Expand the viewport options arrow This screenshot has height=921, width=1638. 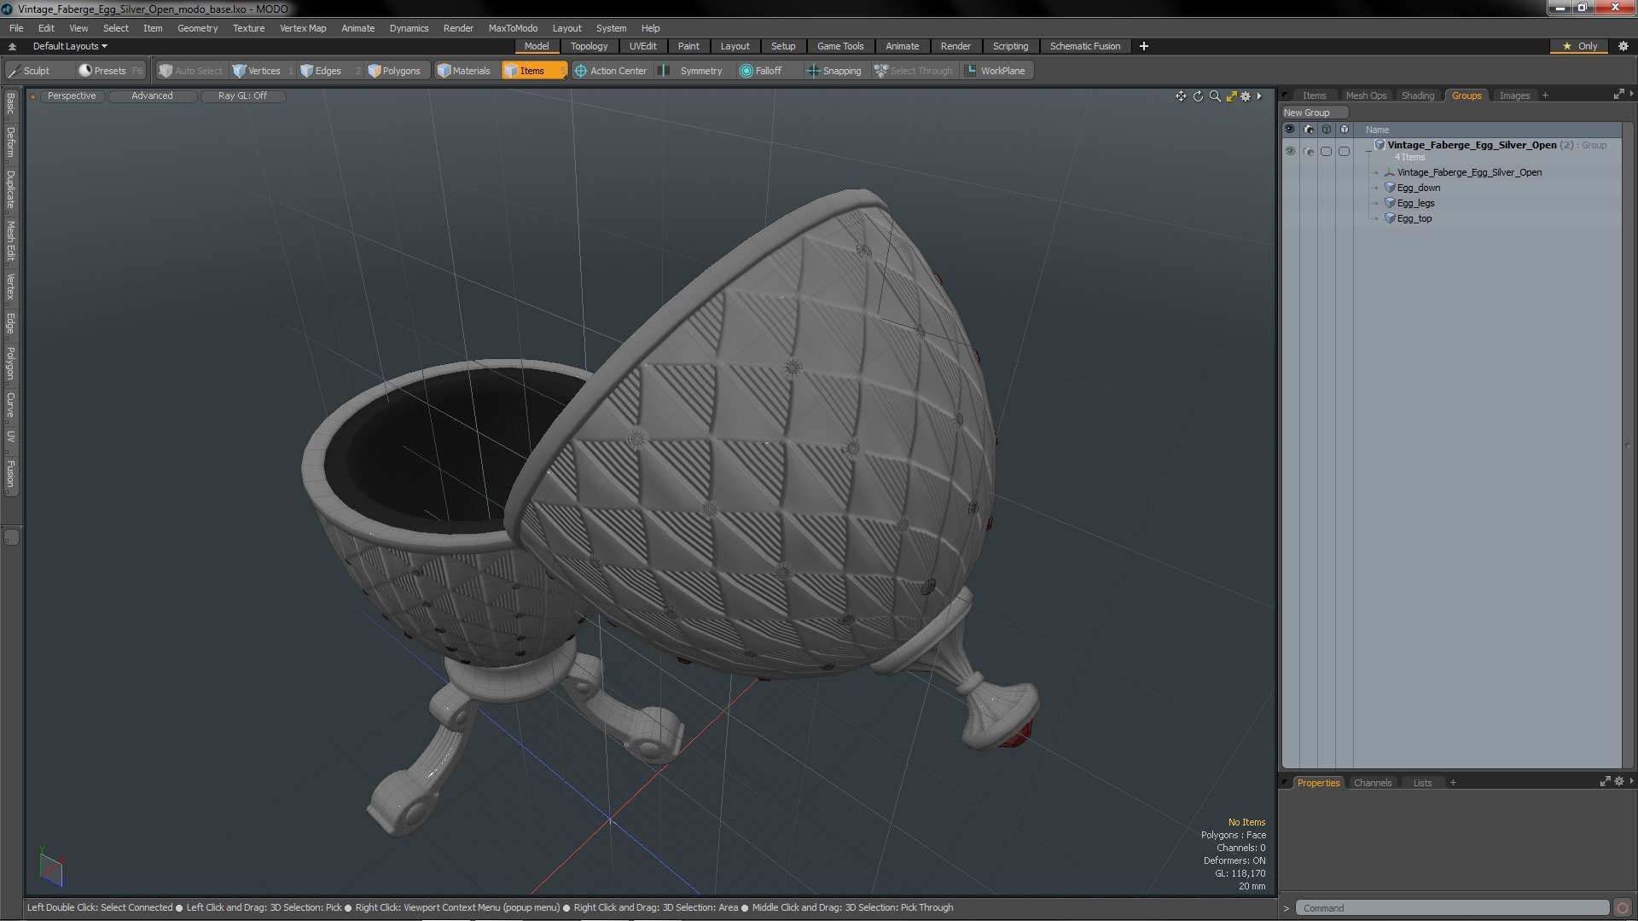pos(1259,96)
